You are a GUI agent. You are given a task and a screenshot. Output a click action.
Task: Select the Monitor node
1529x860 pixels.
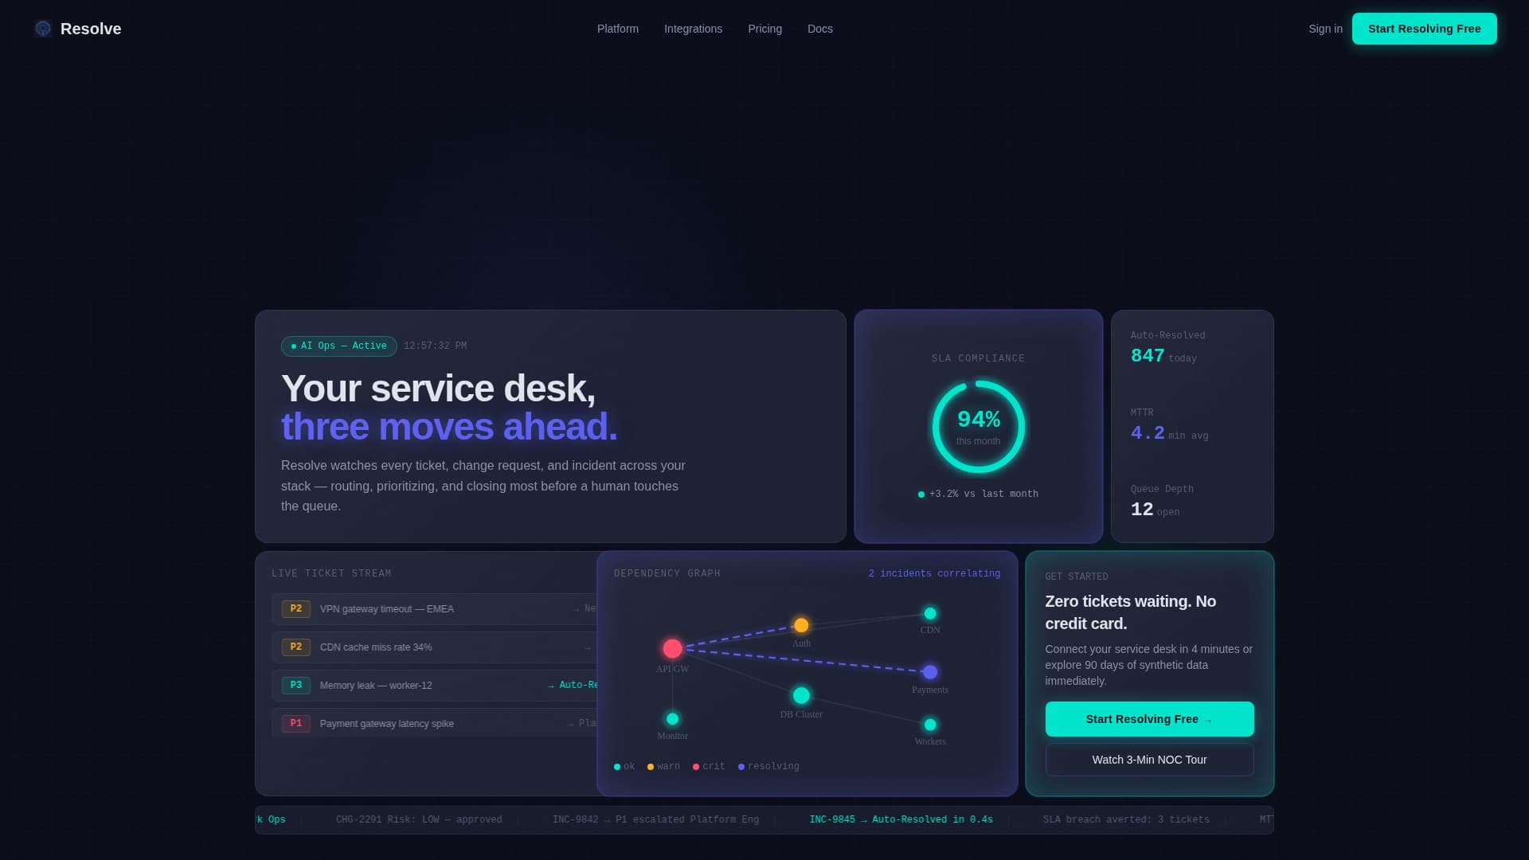point(672,719)
